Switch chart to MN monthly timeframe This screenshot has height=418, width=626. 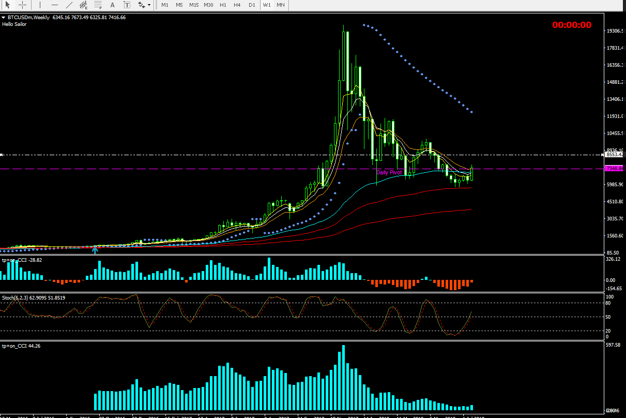[280, 5]
